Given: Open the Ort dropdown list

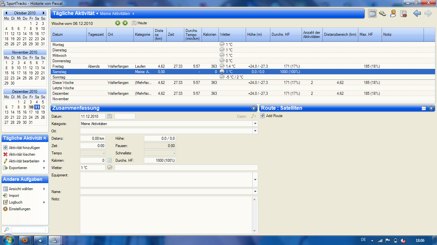Looking at the screenshot, I should pyautogui.click(x=255, y=131).
